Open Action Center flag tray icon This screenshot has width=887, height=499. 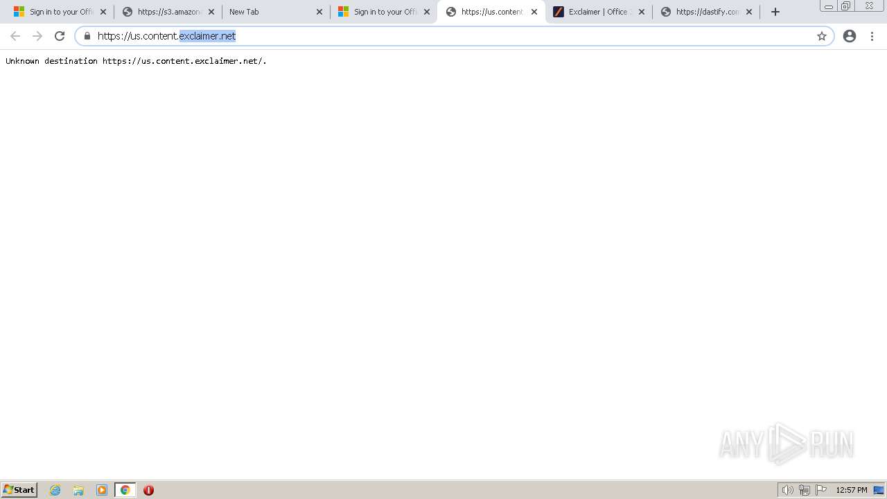coord(821,490)
